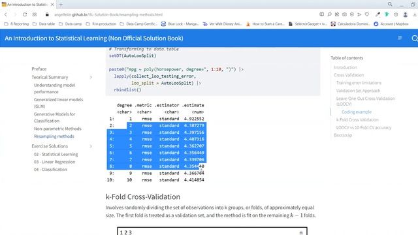Click the camera snapshot icon in the address bar

tap(344, 14)
